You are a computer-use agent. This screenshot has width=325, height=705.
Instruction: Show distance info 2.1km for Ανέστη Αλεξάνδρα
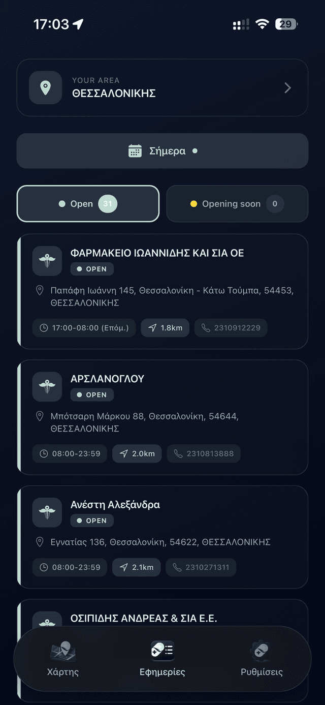coord(136,567)
